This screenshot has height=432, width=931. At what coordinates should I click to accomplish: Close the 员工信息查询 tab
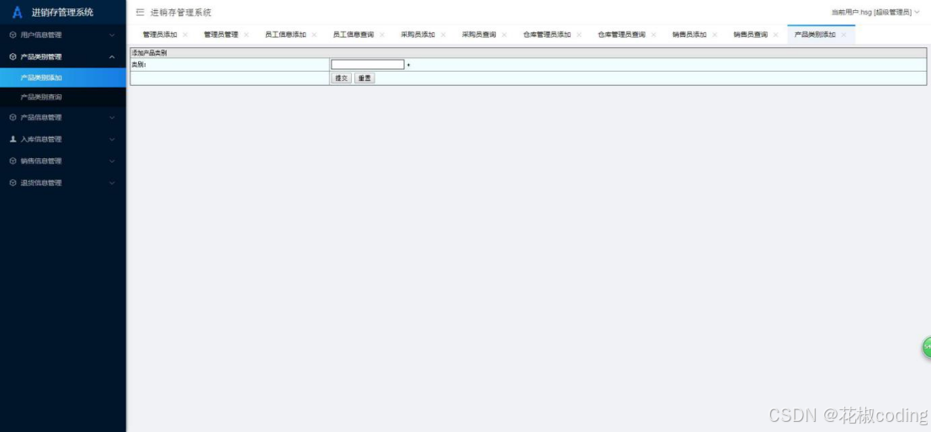(x=382, y=35)
